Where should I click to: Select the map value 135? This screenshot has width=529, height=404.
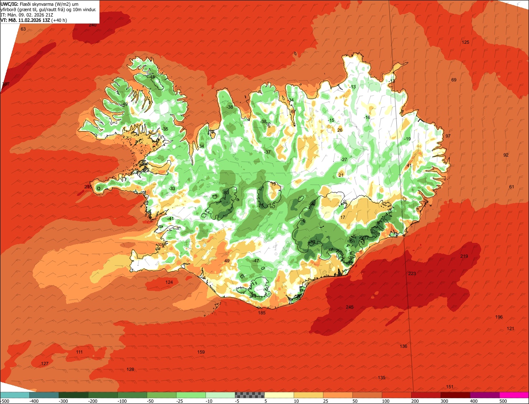tap(381, 378)
